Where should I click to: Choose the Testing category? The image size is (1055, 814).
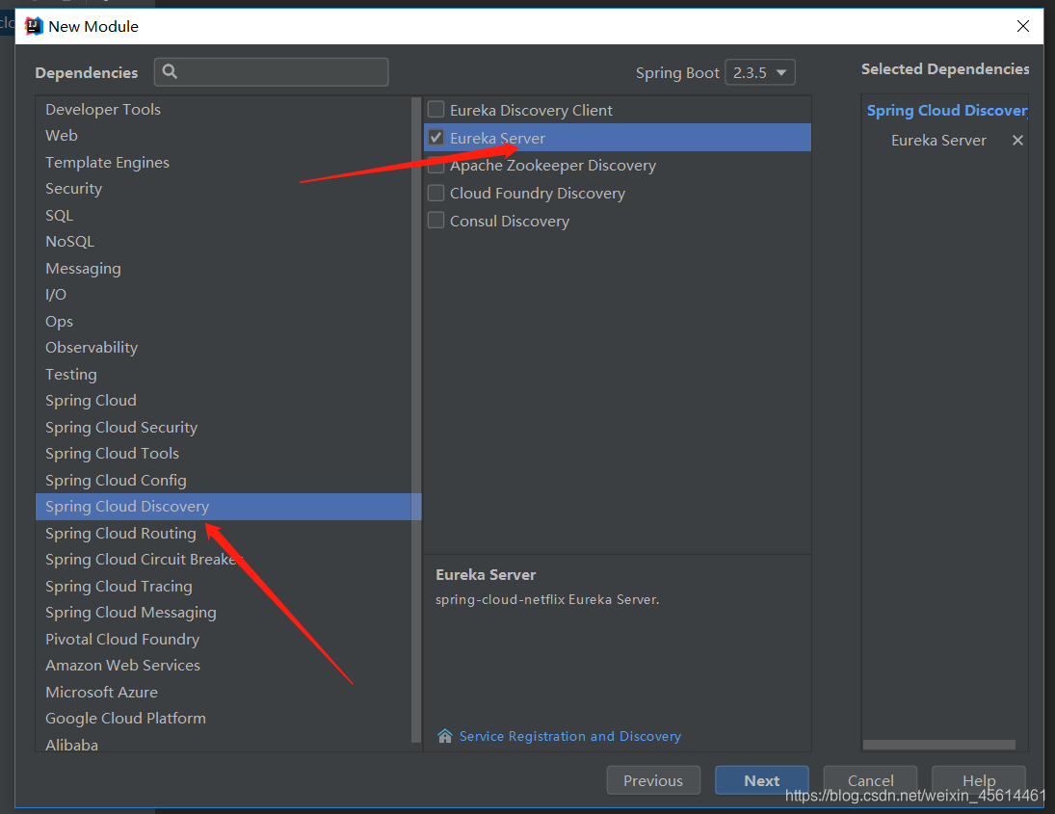(x=223, y=374)
